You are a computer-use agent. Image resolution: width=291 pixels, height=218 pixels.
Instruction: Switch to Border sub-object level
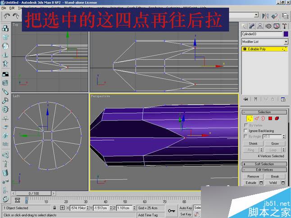pos(263,119)
